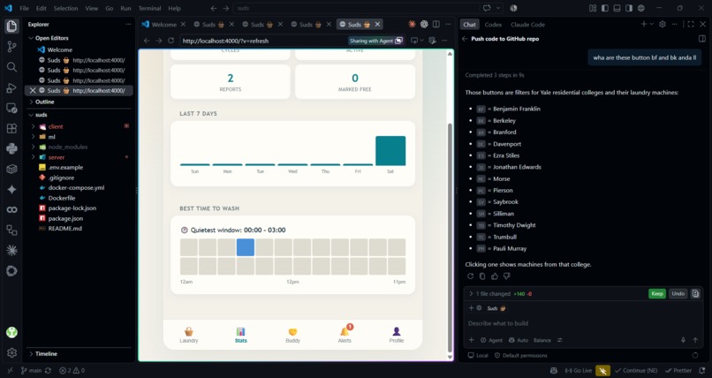Open chat settings gear icon

[662, 24]
